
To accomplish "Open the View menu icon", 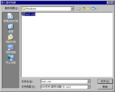I will click(x=94, y=9).
